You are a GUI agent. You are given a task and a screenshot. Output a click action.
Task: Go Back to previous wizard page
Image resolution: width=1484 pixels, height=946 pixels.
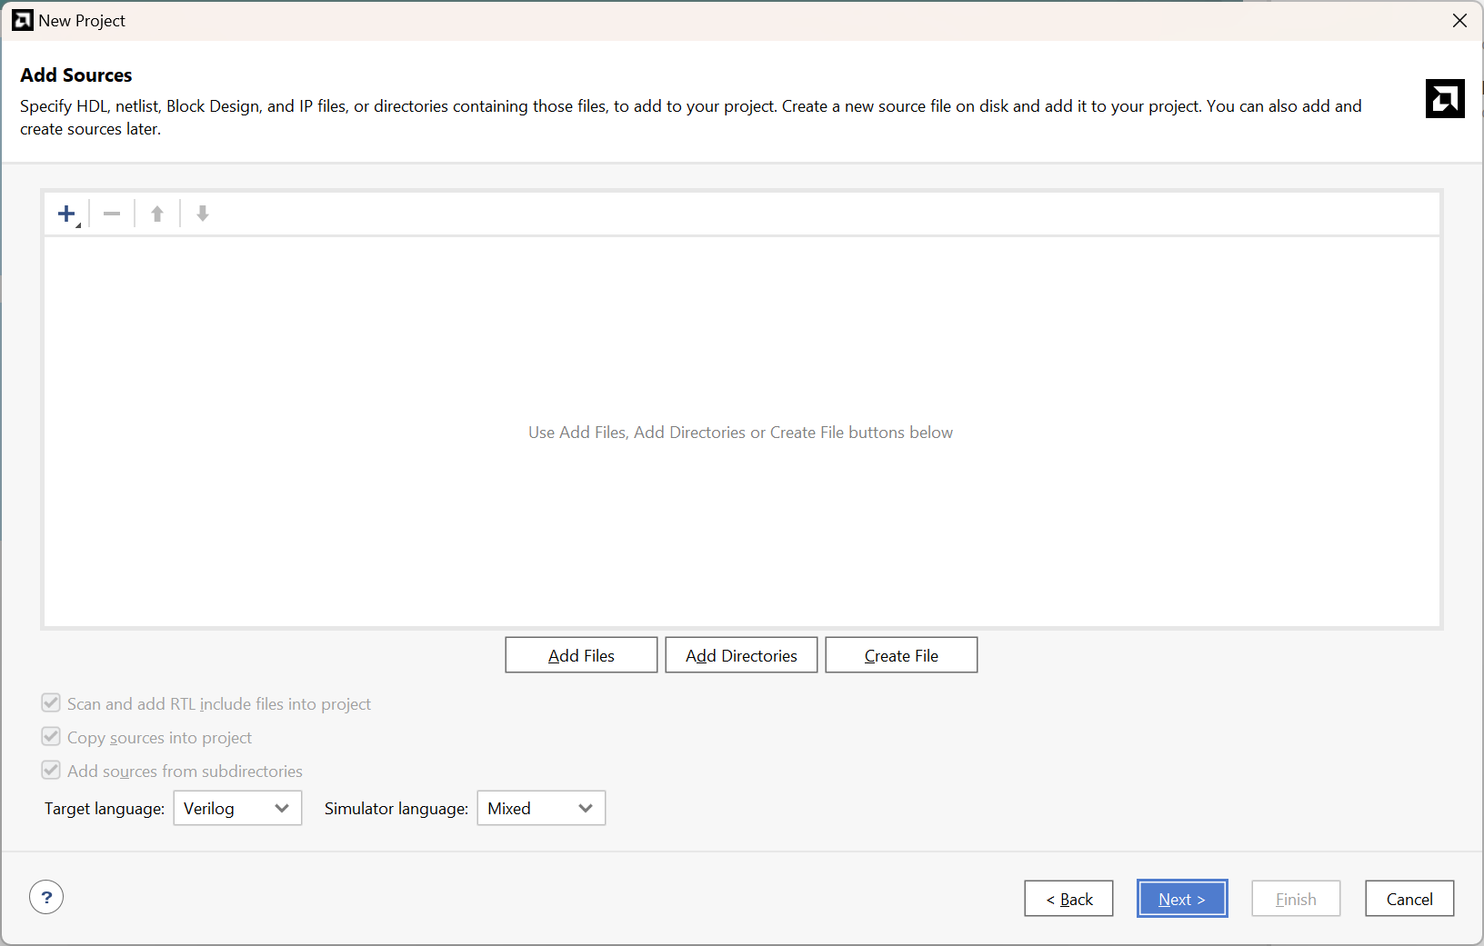click(x=1068, y=899)
